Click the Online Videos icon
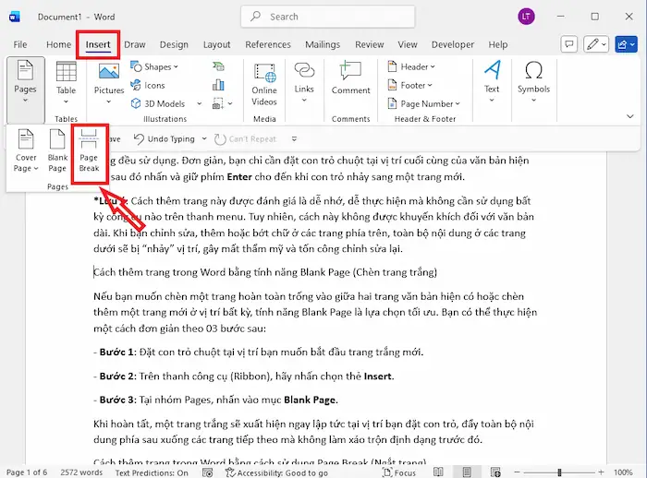Screen dimensions: 647x478 point(264,81)
